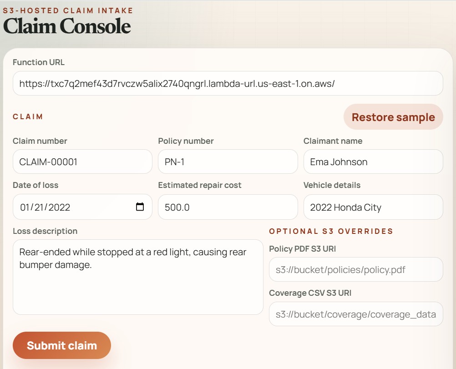Click the Policy number field showing PN-1

click(x=228, y=162)
